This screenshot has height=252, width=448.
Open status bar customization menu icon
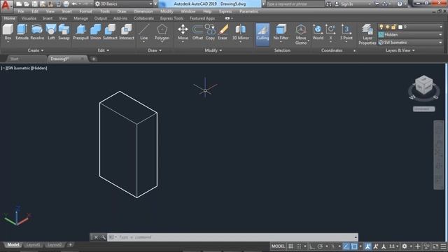pos(443,246)
